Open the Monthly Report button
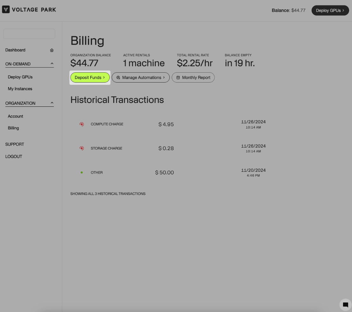Viewport: 352px width, 312px height. pyautogui.click(x=193, y=77)
